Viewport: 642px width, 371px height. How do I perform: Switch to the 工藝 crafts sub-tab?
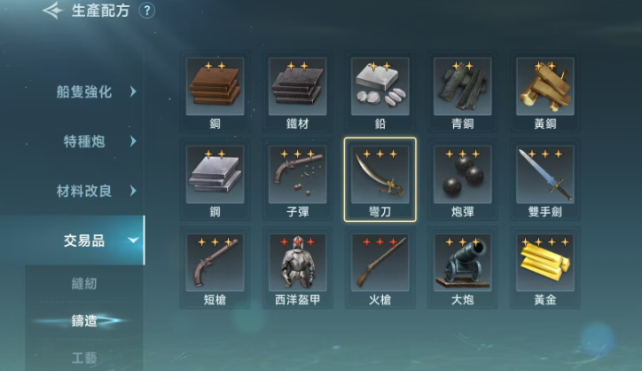(84, 358)
